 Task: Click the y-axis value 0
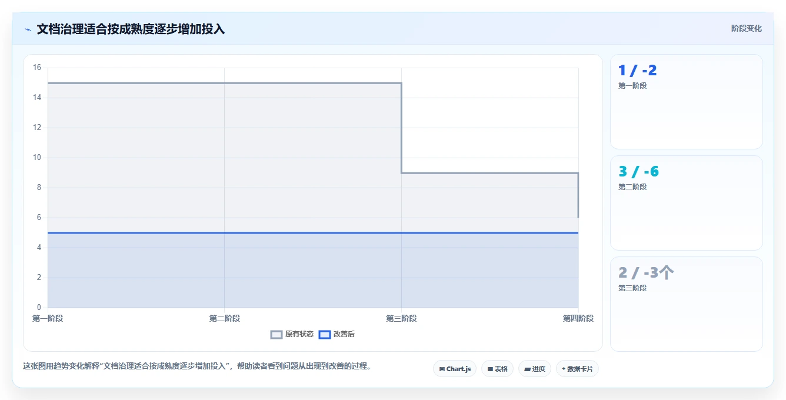tap(39, 308)
